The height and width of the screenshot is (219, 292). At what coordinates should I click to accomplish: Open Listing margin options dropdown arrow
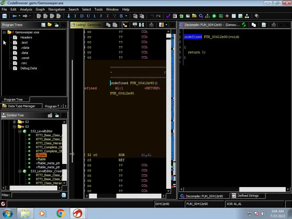click(x=166, y=25)
